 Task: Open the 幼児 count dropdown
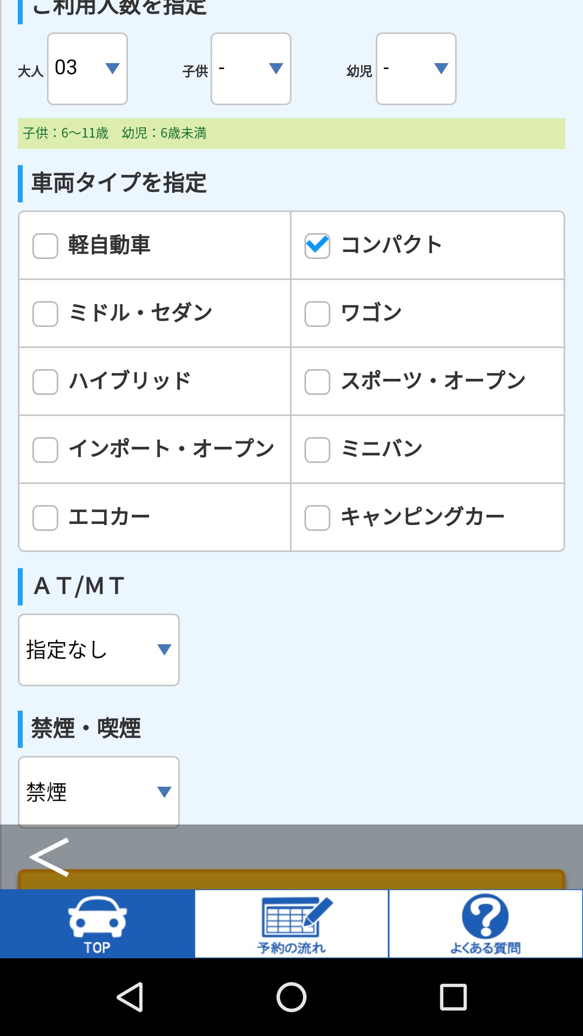click(416, 69)
